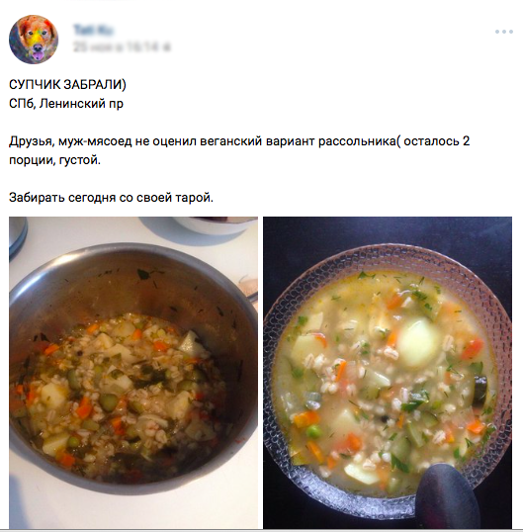The image size is (523, 532).
Task: Open the three-dots post options menu
Action: (503, 32)
